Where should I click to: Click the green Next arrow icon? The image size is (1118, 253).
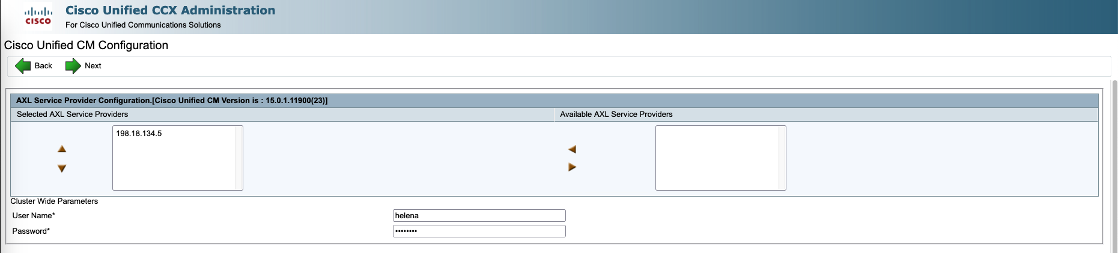coord(73,66)
